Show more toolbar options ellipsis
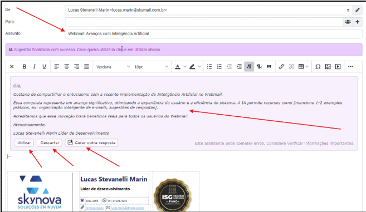Image resolution: width=366 pixels, height=212 pixels. point(350,67)
